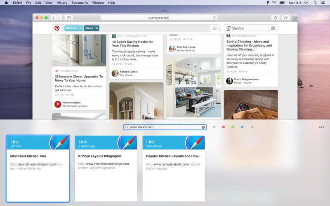The image size is (330, 206).
Task: Click the Paste app menu bar icon
Action: [x=268, y=3]
